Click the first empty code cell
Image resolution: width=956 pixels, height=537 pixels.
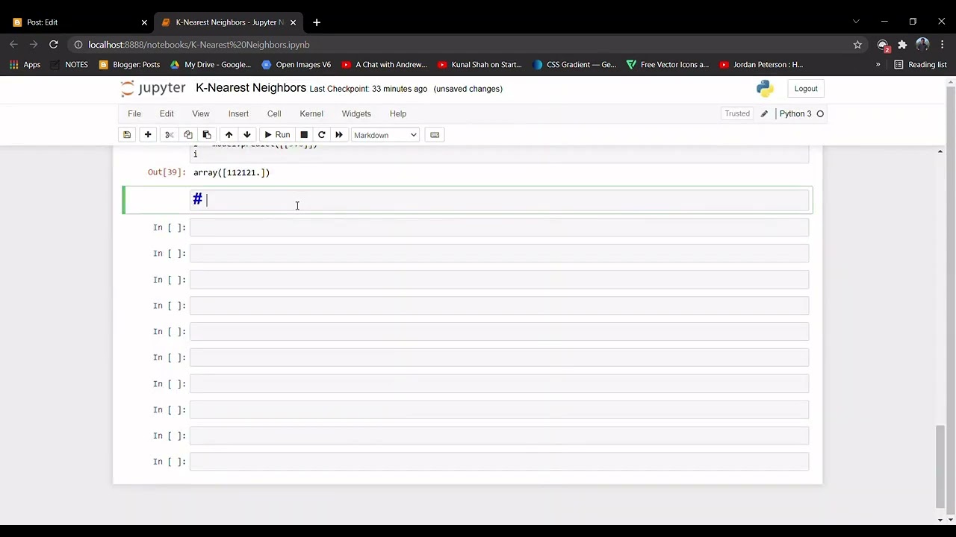point(500,227)
